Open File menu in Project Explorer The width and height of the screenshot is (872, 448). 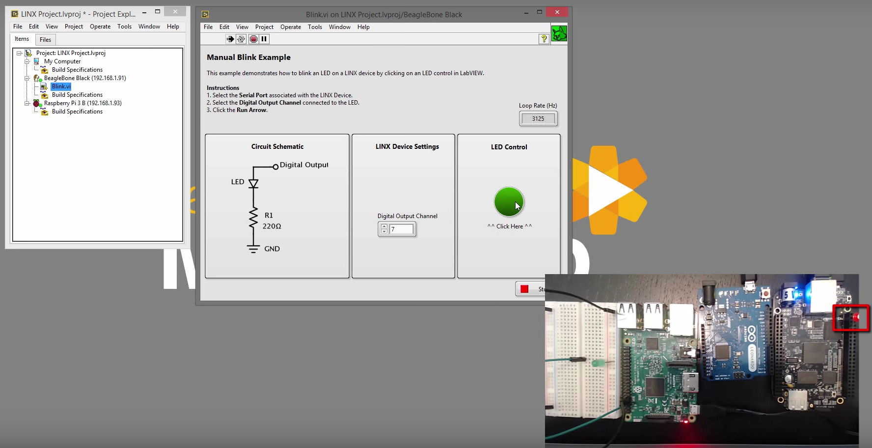(x=18, y=27)
